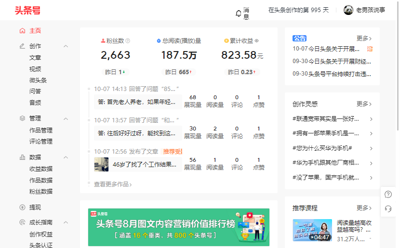Click the blue 公告 badge

coord(299,38)
